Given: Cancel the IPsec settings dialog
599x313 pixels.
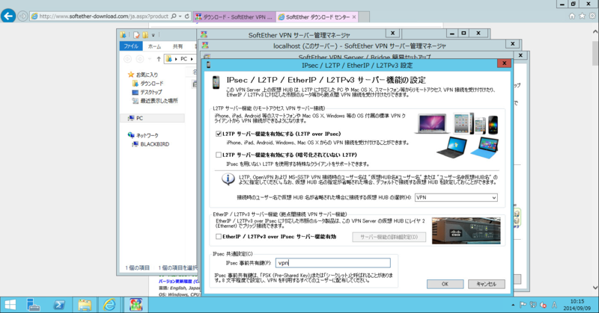Looking at the screenshot, I should point(486,284).
